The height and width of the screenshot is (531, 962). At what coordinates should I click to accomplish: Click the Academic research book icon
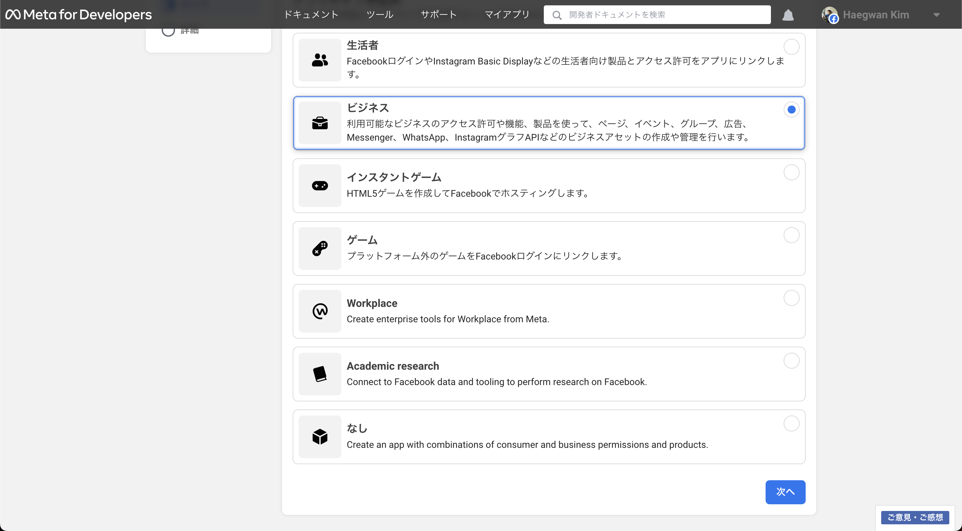(x=320, y=374)
